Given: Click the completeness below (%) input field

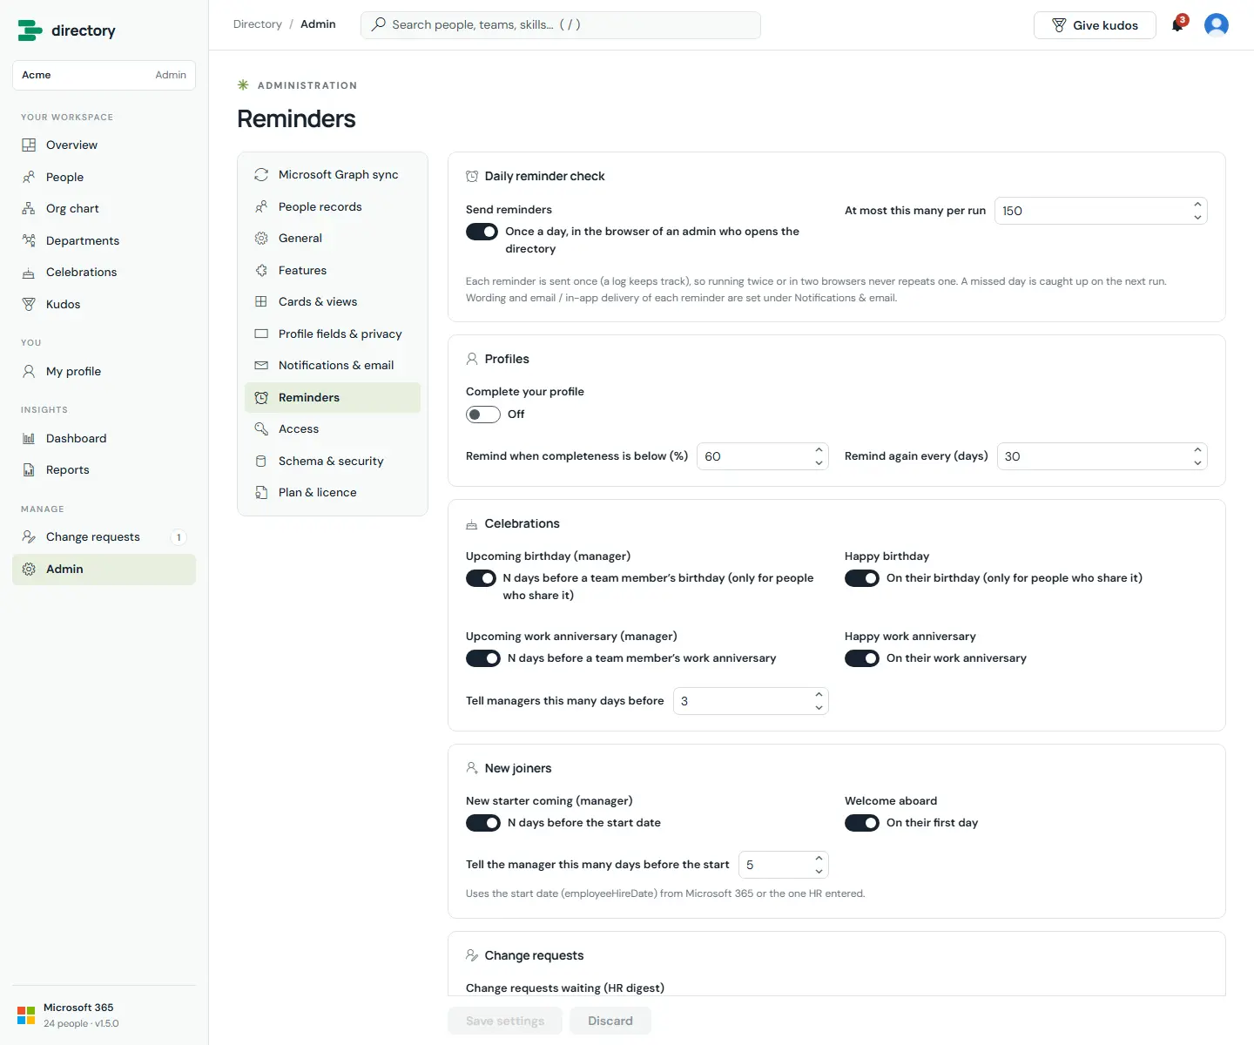Looking at the screenshot, I should click(763, 456).
